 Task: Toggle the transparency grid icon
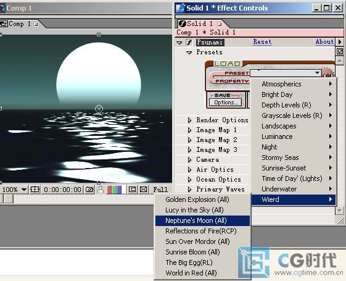coord(144,190)
